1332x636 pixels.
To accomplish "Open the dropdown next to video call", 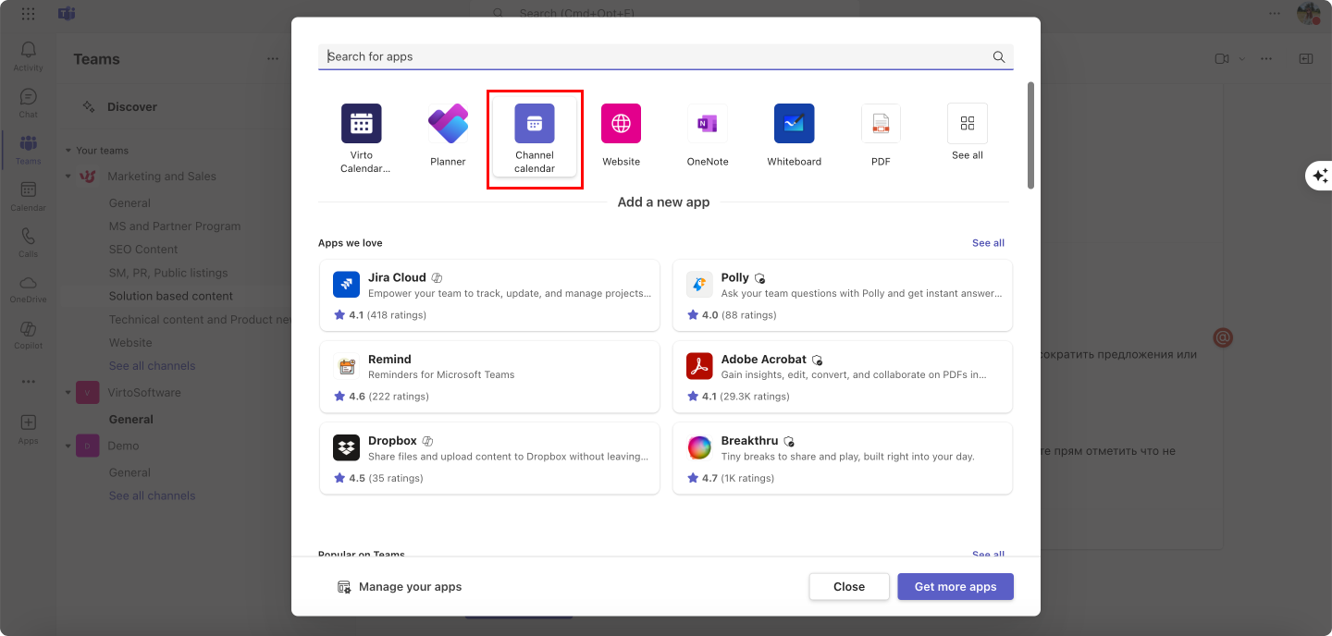I will 1242,58.
